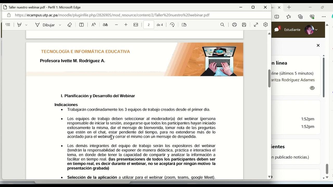The width and height of the screenshot is (333, 187).
Task: View site information via the lock icon
Action: [9, 15]
